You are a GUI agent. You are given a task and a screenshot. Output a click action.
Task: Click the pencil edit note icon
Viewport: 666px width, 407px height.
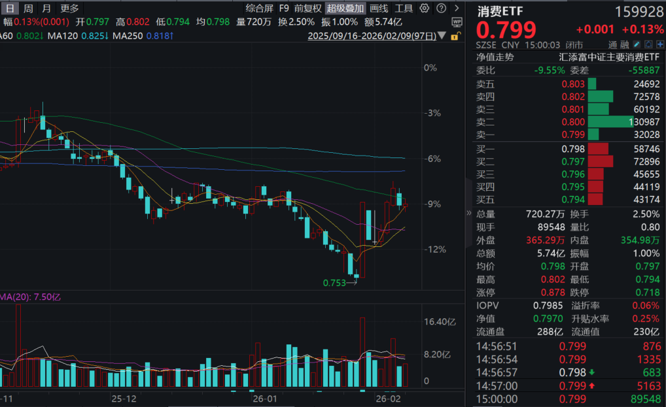point(637,44)
